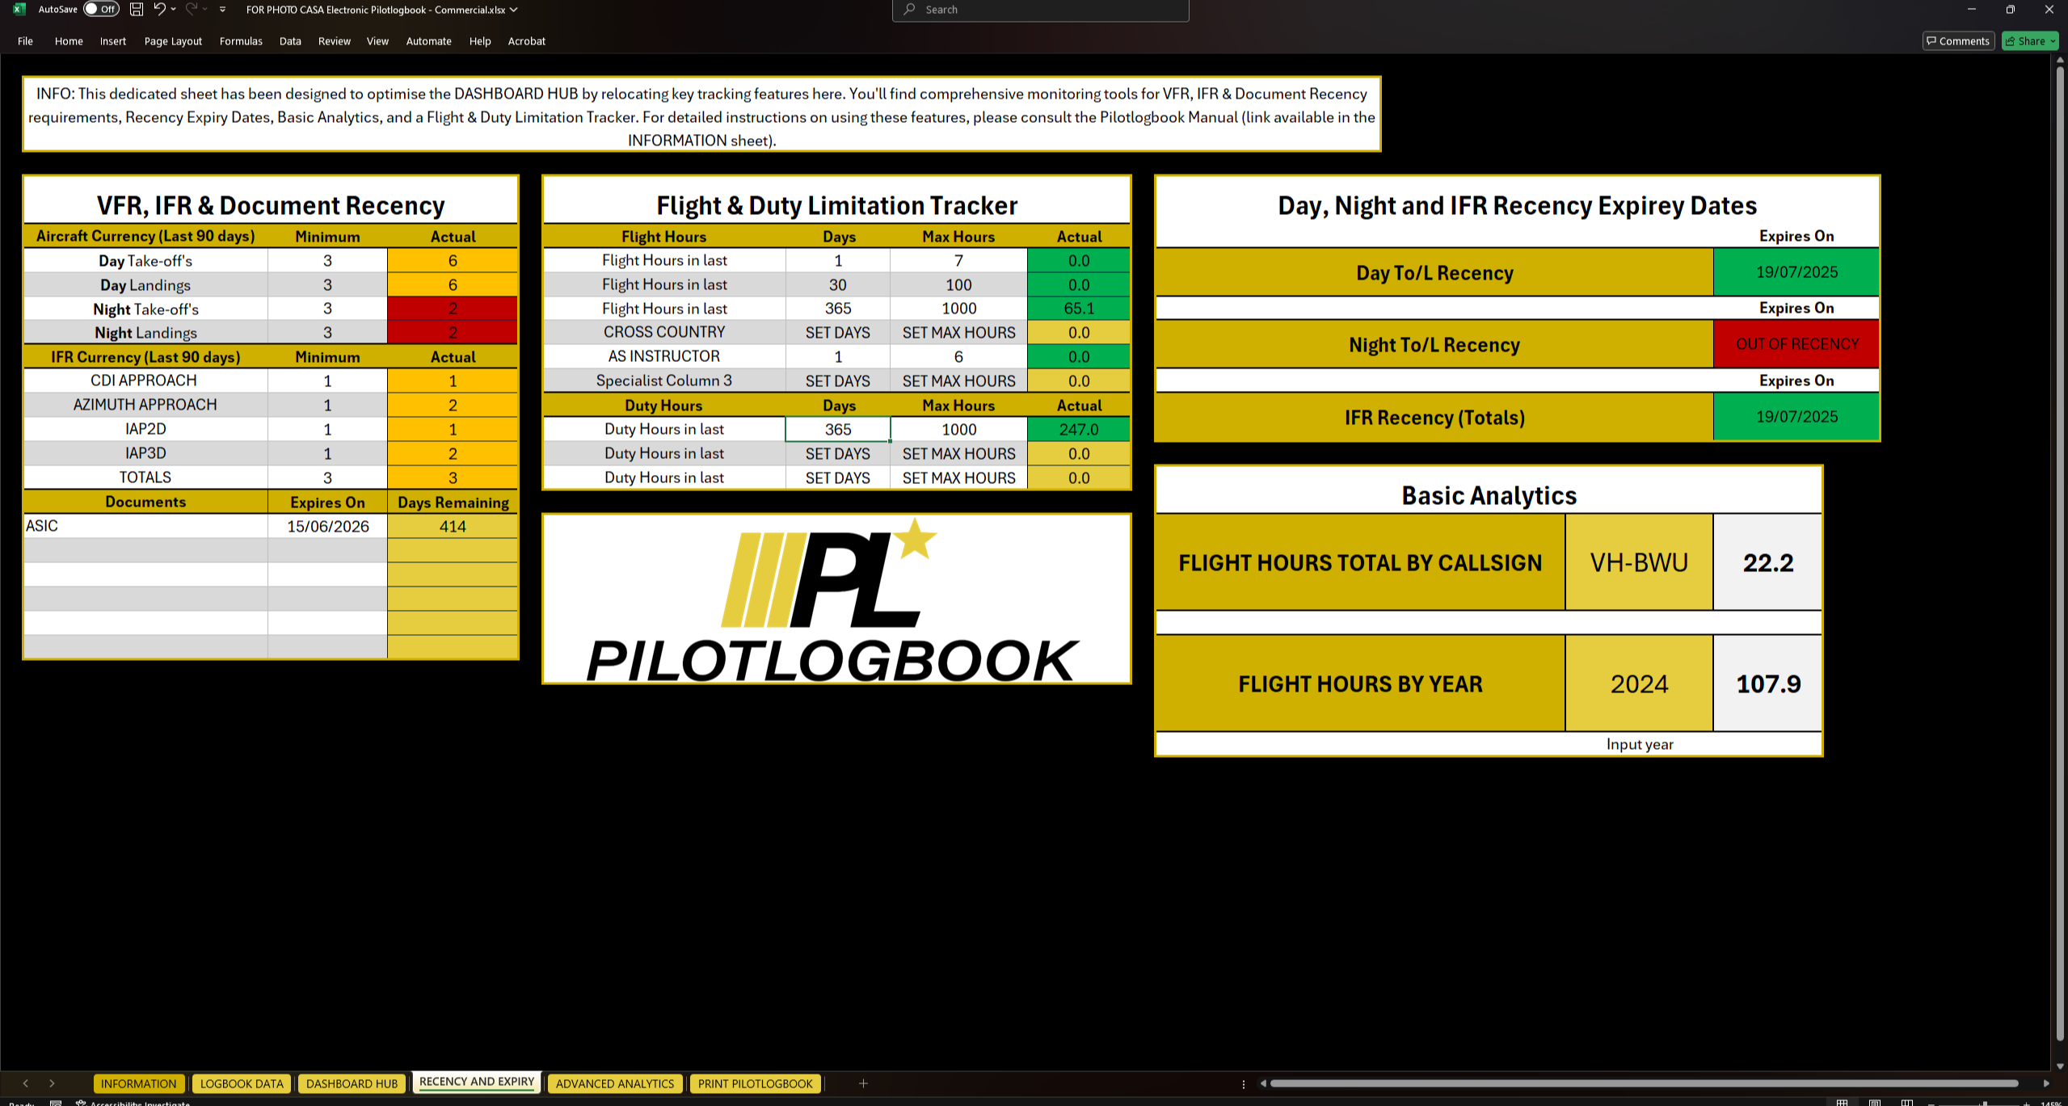Open the File menu
This screenshot has width=2068, height=1106.
pos(25,41)
